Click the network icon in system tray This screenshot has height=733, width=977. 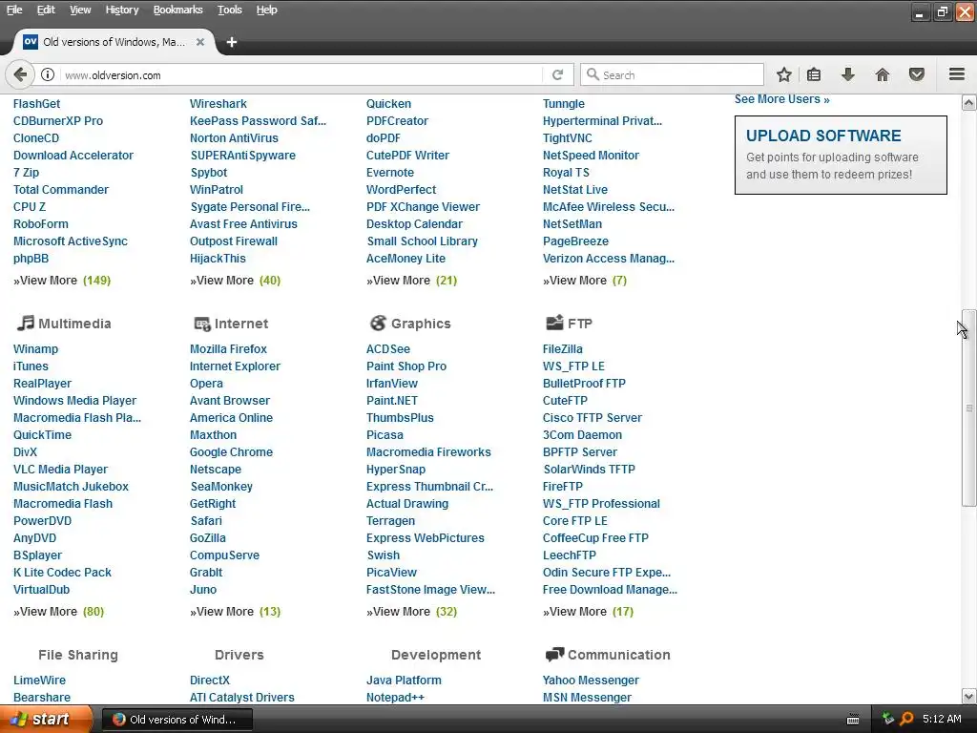(x=888, y=719)
